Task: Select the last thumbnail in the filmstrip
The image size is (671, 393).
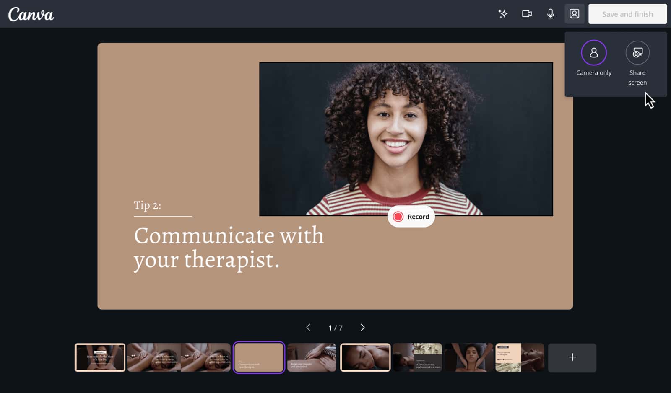Action: point(519,357)
